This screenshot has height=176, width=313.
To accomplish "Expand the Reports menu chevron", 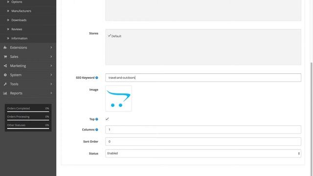I will [x=51, y=93].
